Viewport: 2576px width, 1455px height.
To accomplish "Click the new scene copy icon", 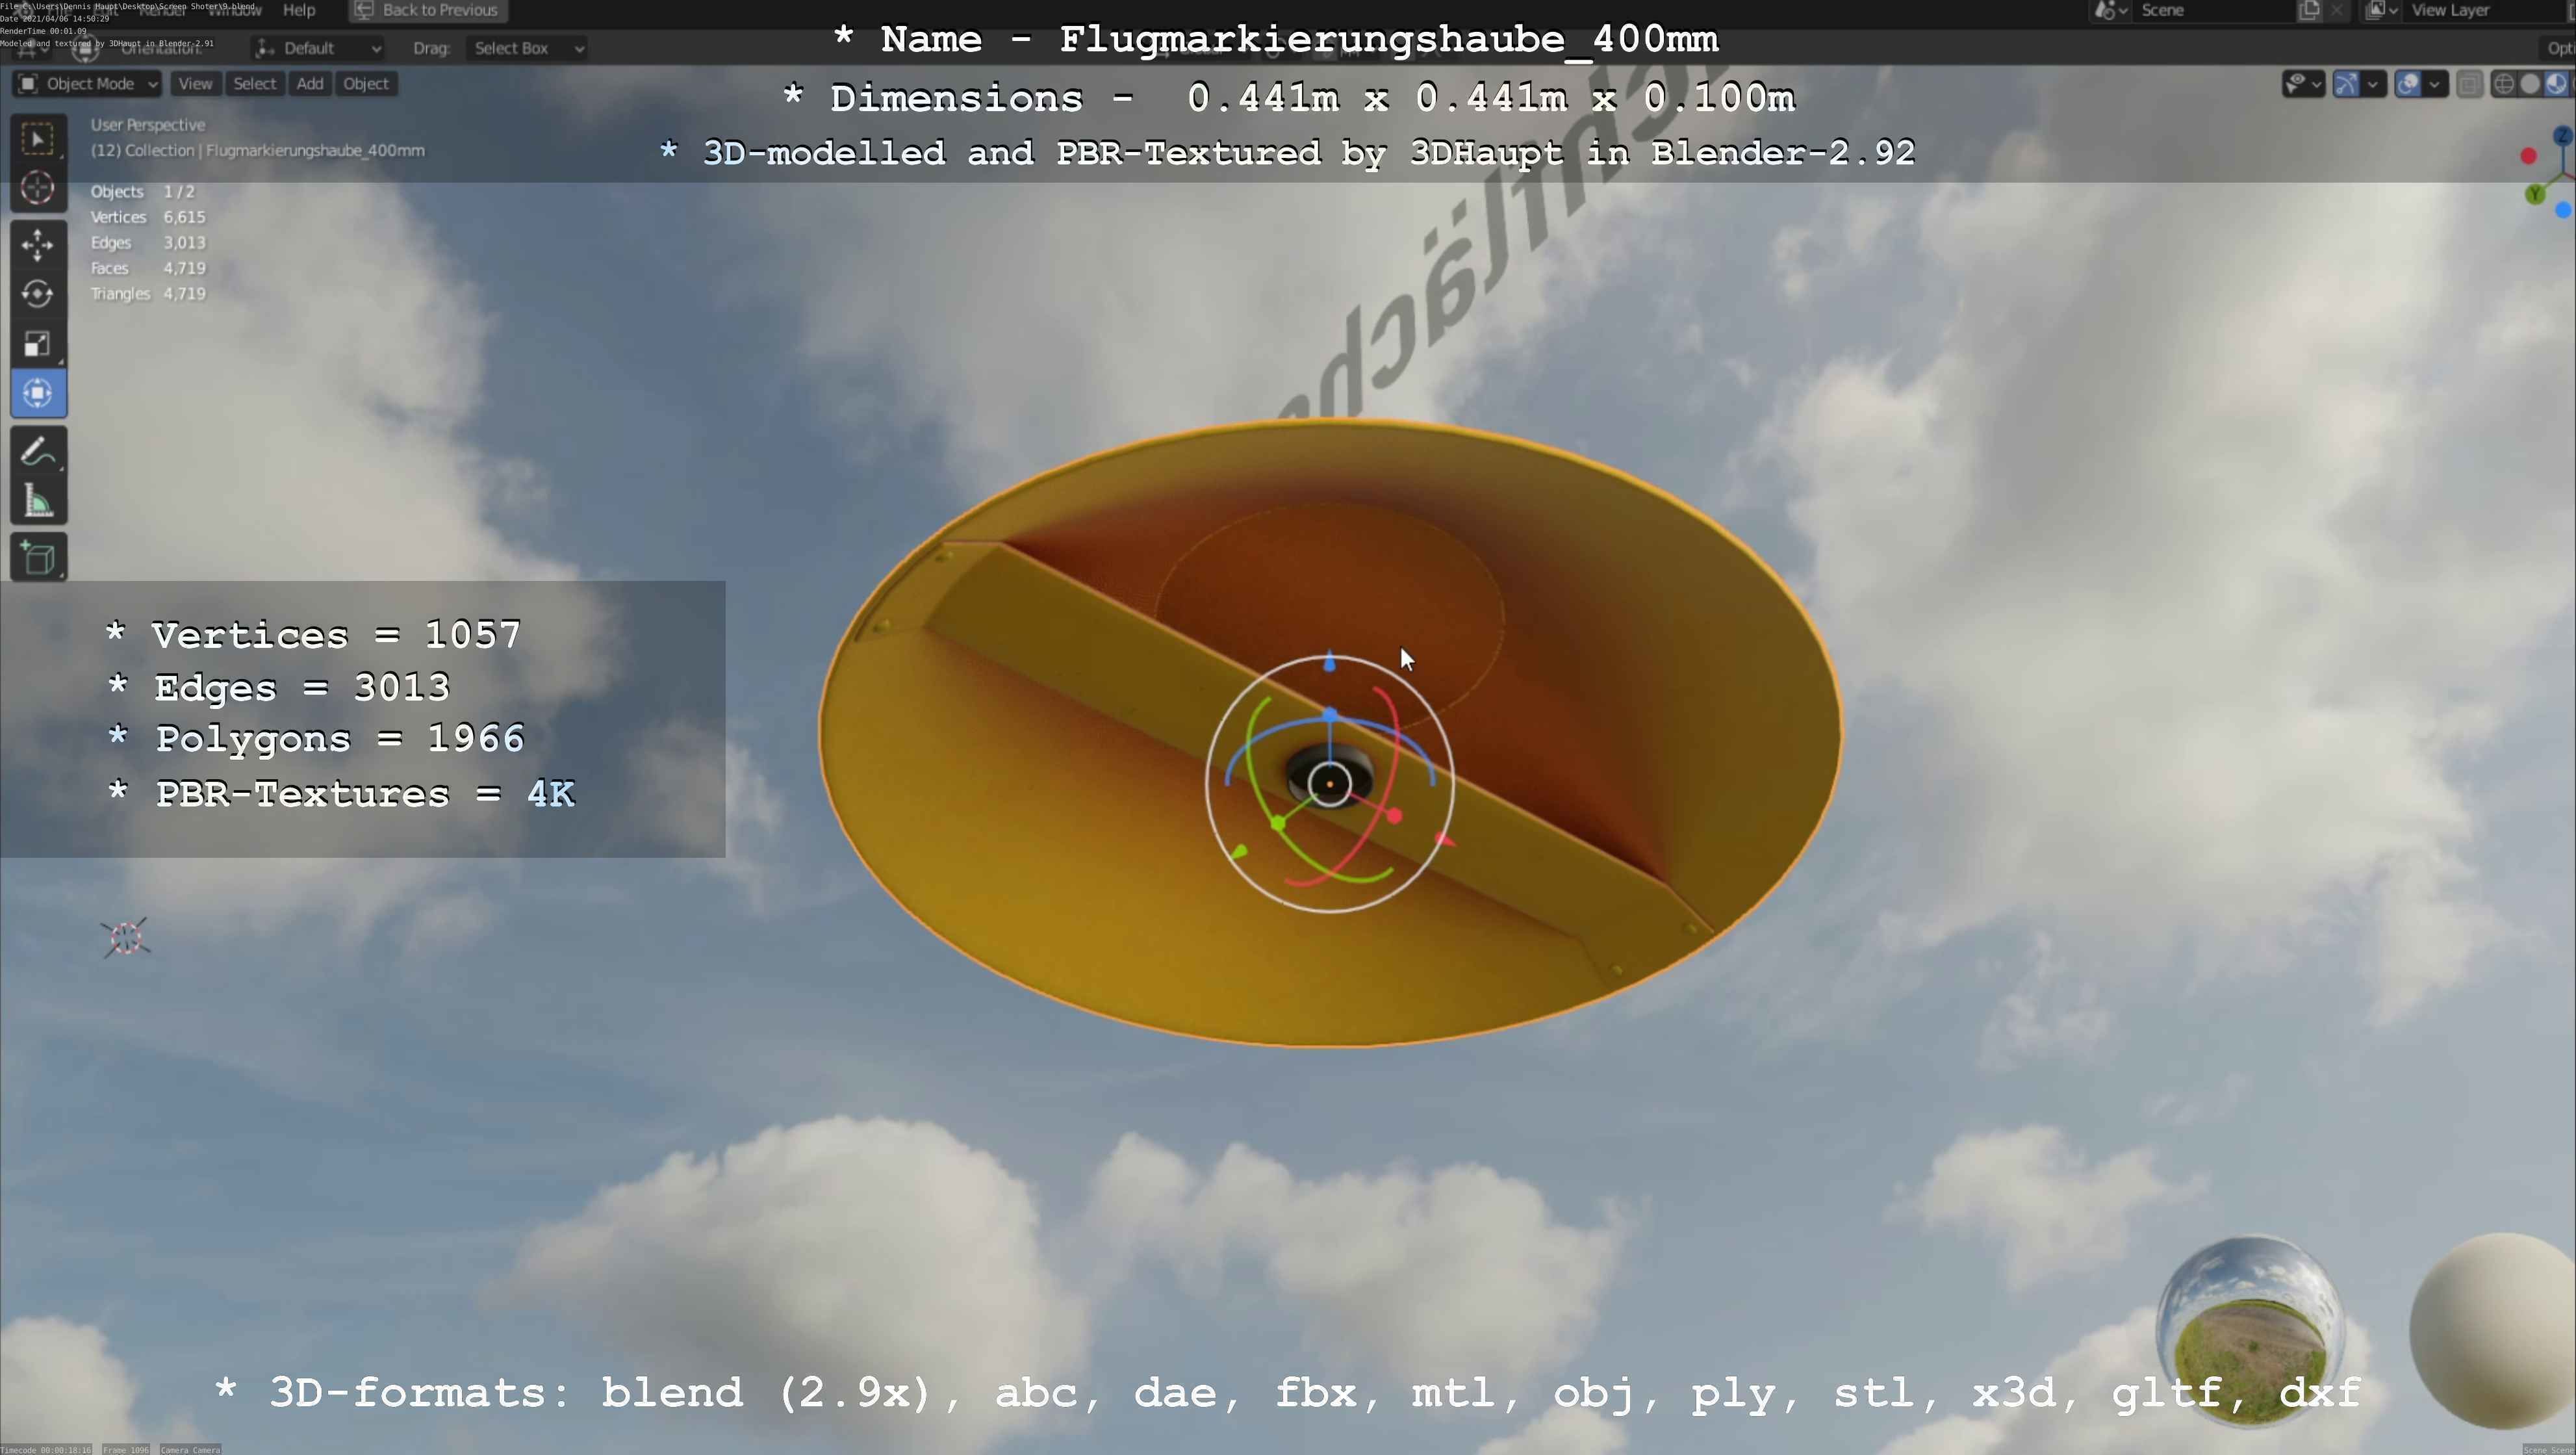I will (2309, 10).
